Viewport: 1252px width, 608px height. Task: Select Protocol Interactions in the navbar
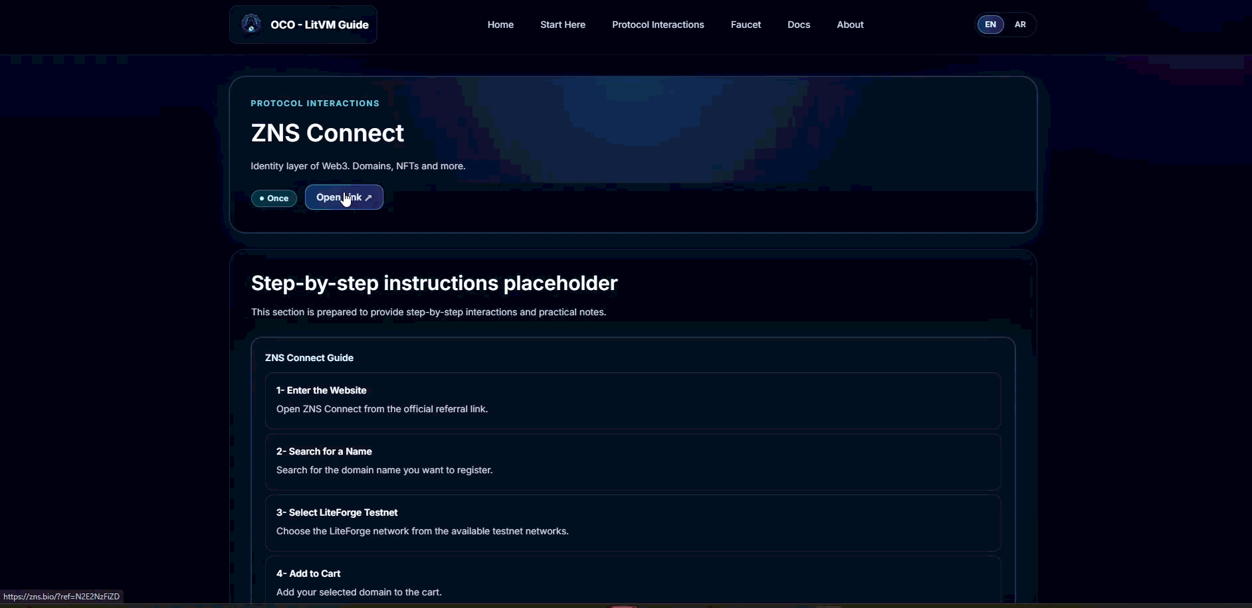coord(658,25)
